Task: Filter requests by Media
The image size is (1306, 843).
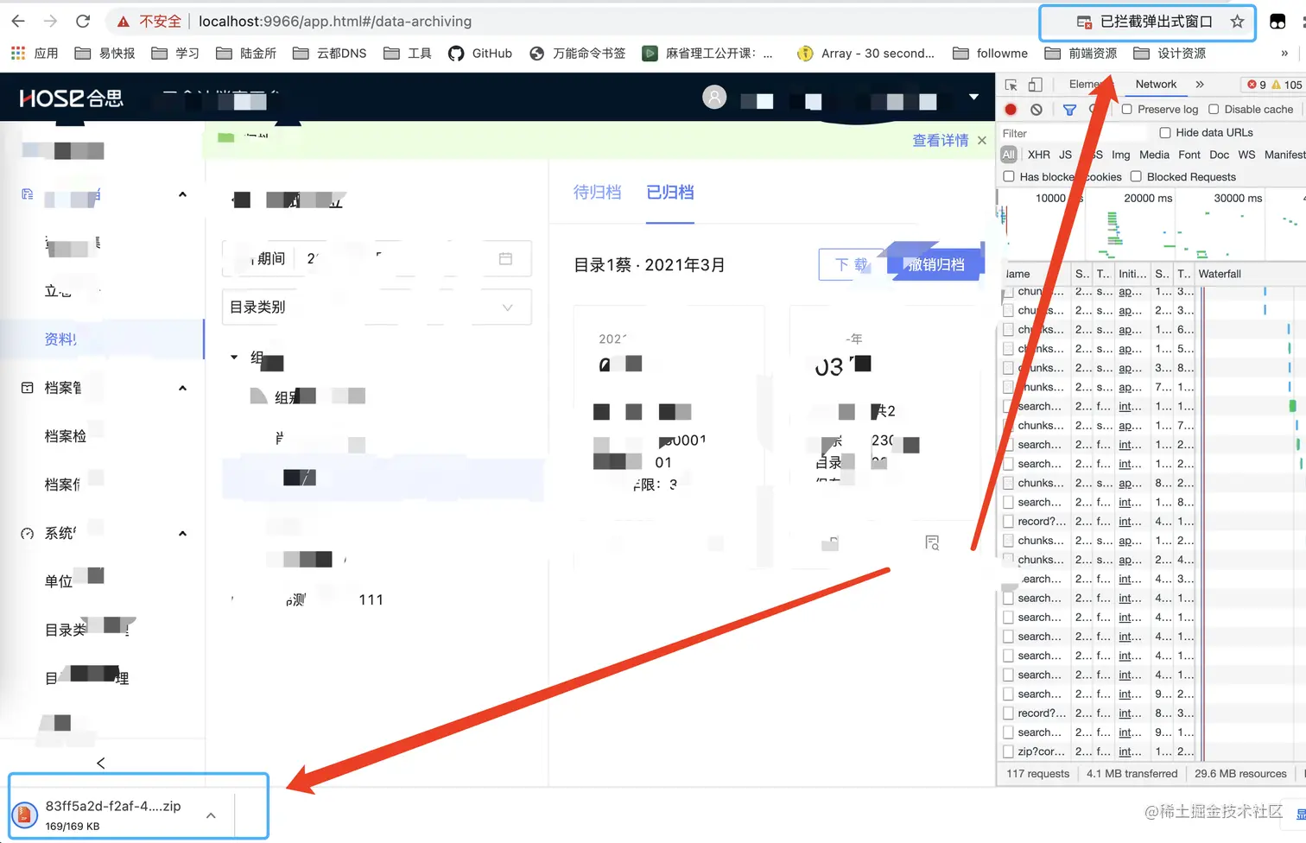Action: coord(1154,155)
